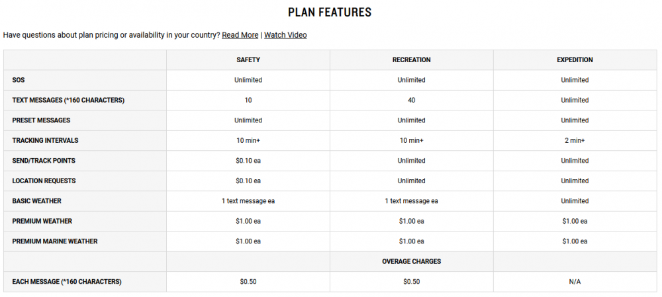Image resolution: width=662 pixels, height=297 pixels.
Task: Click the PLAN FEATURES heading
Action: click(x=330, y=12)
